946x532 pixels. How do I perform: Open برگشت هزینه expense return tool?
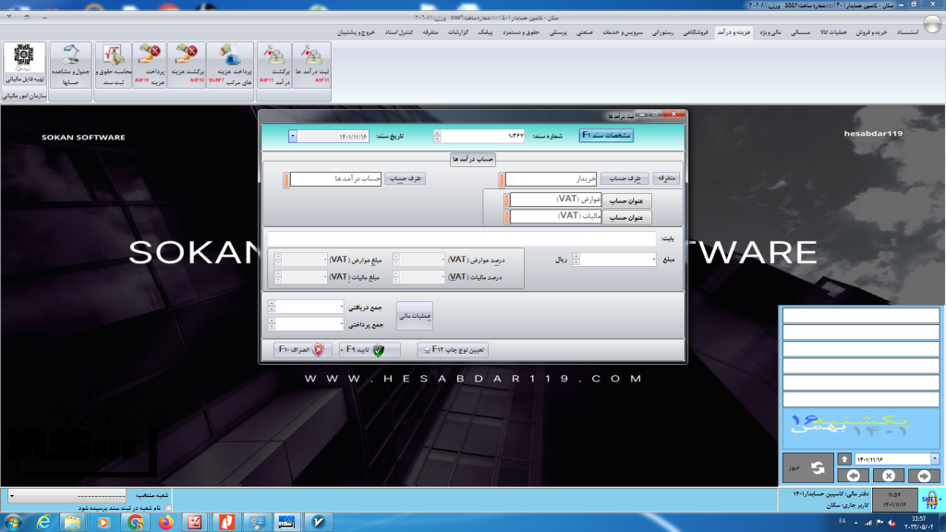(187, 65)
